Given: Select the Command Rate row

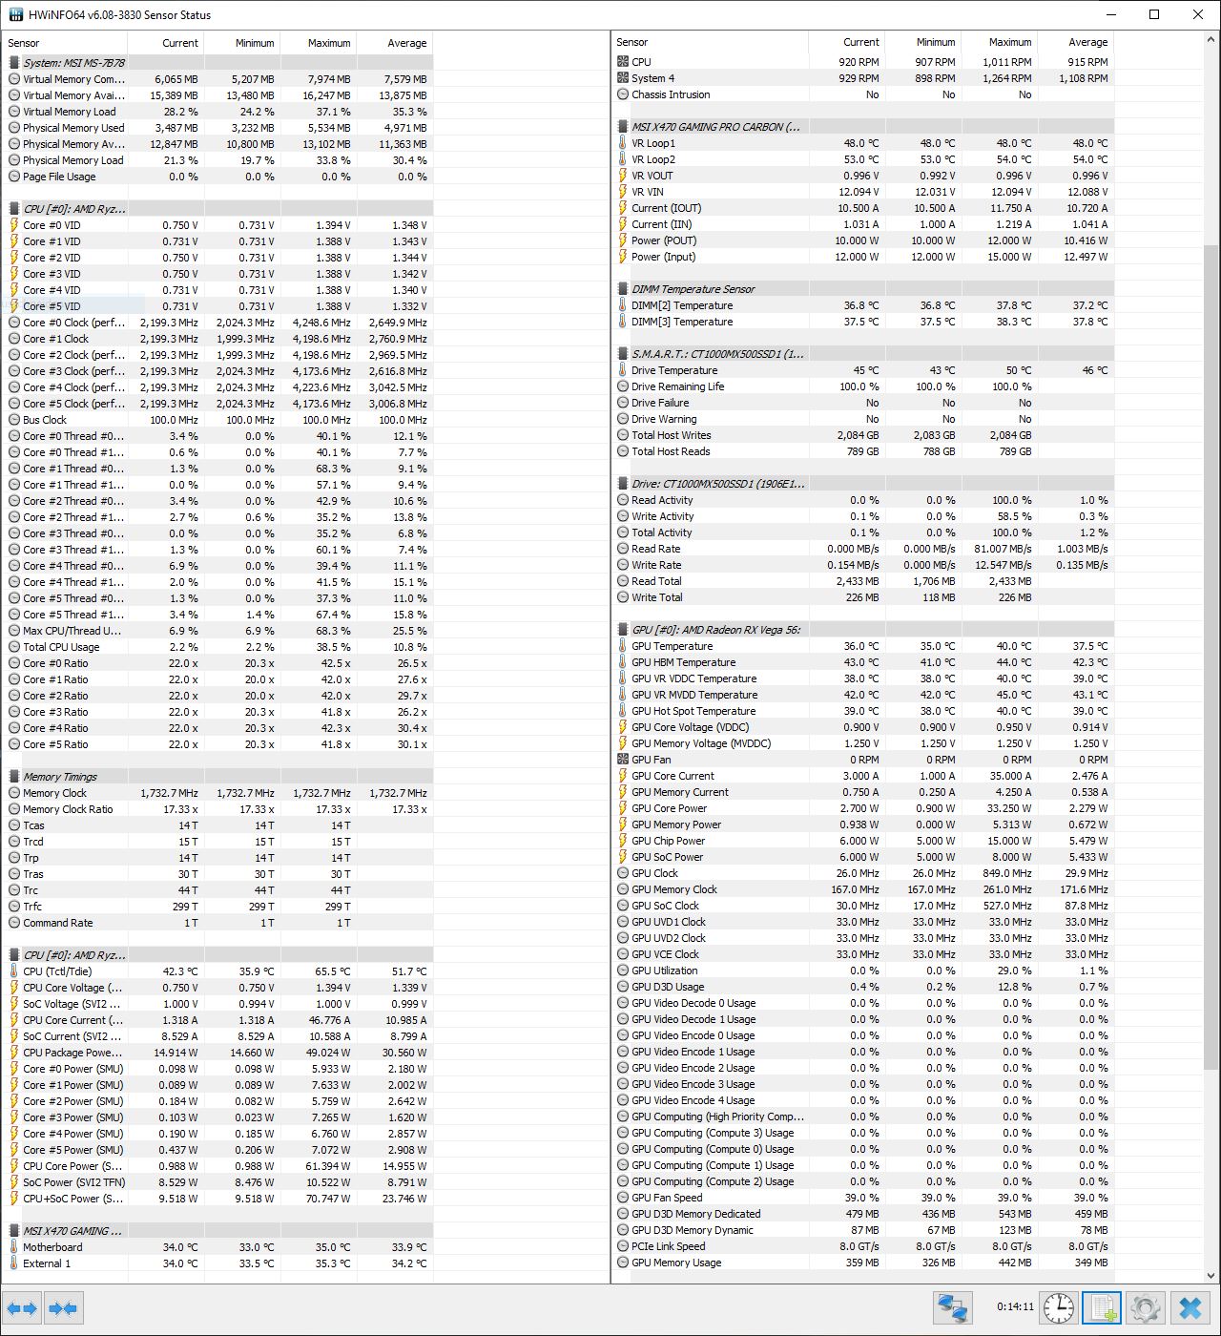Looking at the screenshot, I should click(x=219, y=923).
